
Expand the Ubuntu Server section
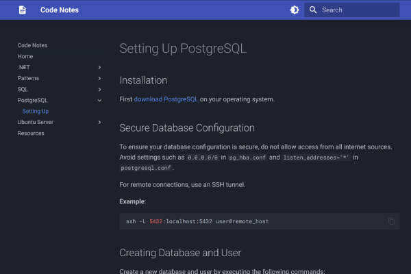pos(99,122)
